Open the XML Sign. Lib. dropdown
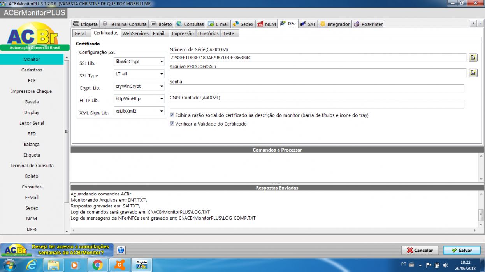 coord(161,111)
